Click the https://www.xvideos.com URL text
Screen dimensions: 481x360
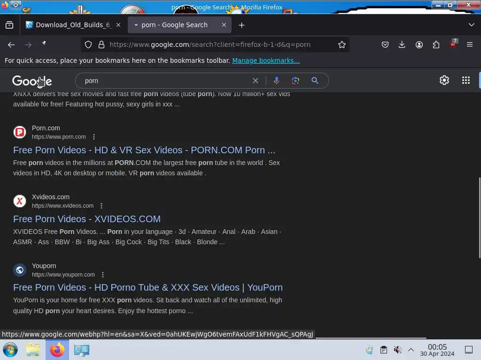point(62,206)
